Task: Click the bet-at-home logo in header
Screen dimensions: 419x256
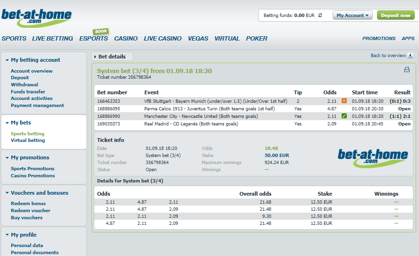Action: [x=36, y=18]
